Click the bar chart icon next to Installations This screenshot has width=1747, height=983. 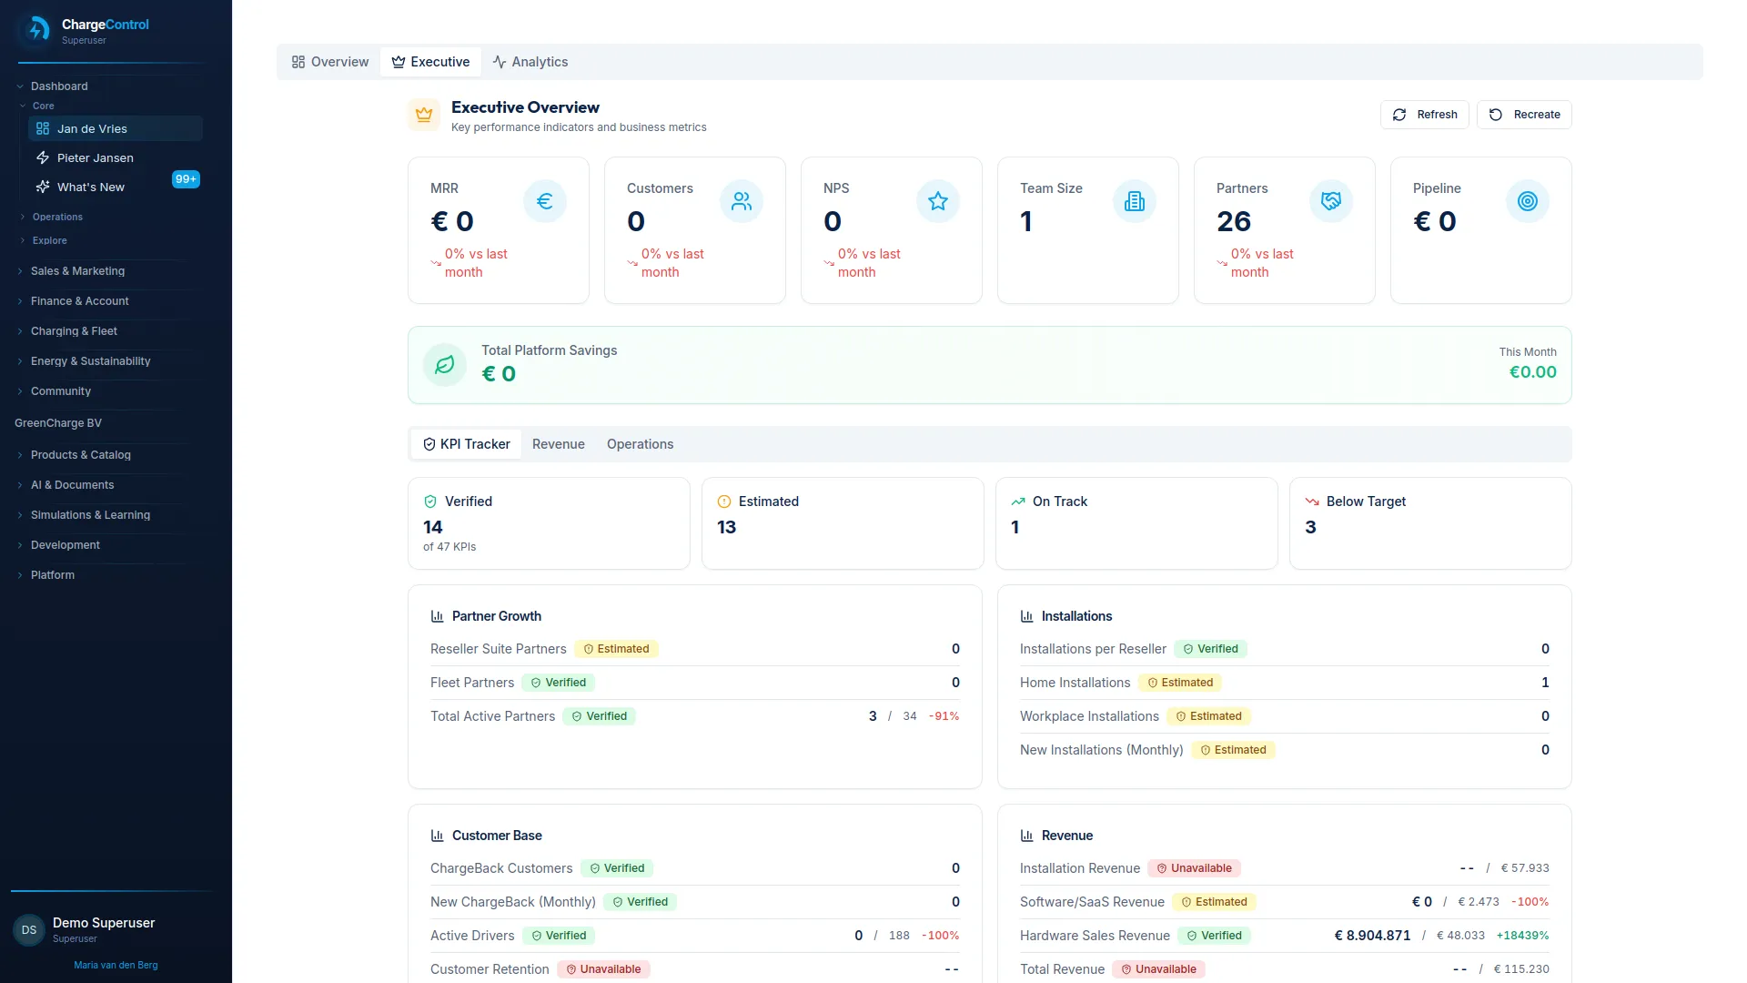(1026, 616)
